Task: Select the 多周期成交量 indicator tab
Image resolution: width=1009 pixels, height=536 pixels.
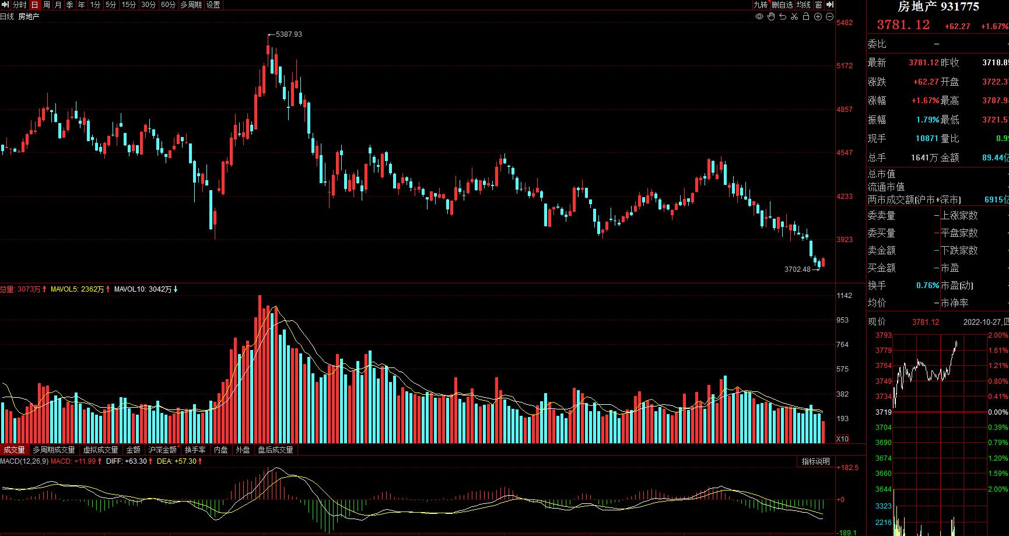Action: pyautogui.click(x=54, y=450)
